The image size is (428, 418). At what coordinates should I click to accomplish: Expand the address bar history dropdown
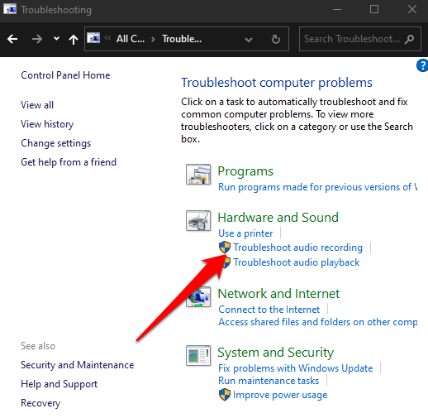click(x=249, y=40)
